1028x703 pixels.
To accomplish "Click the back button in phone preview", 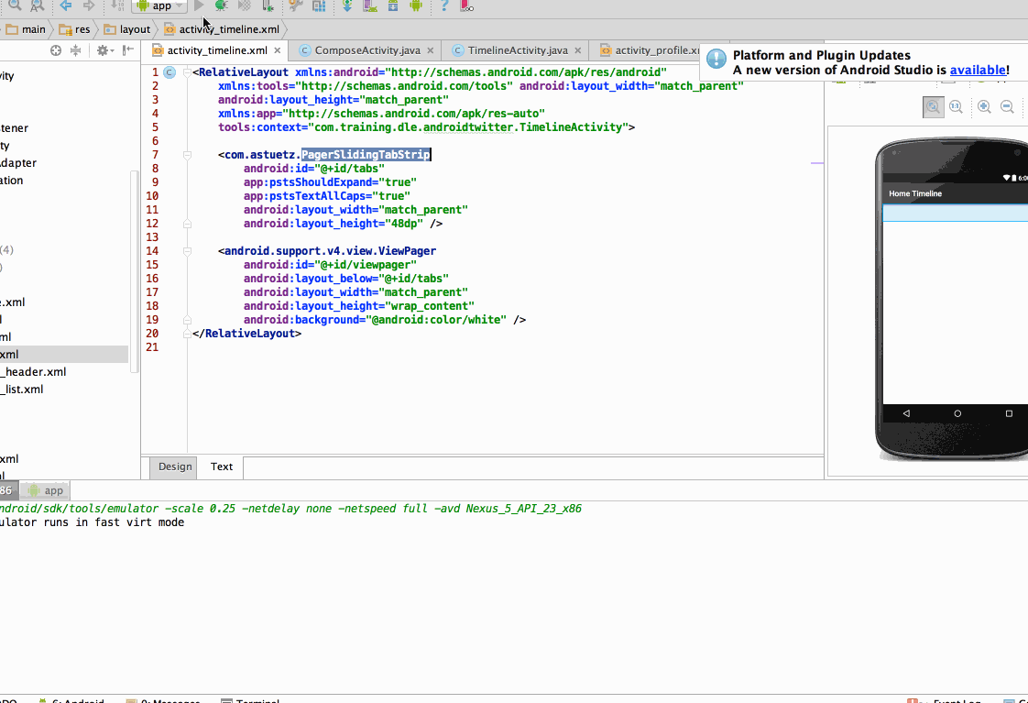I will point(906,413).
